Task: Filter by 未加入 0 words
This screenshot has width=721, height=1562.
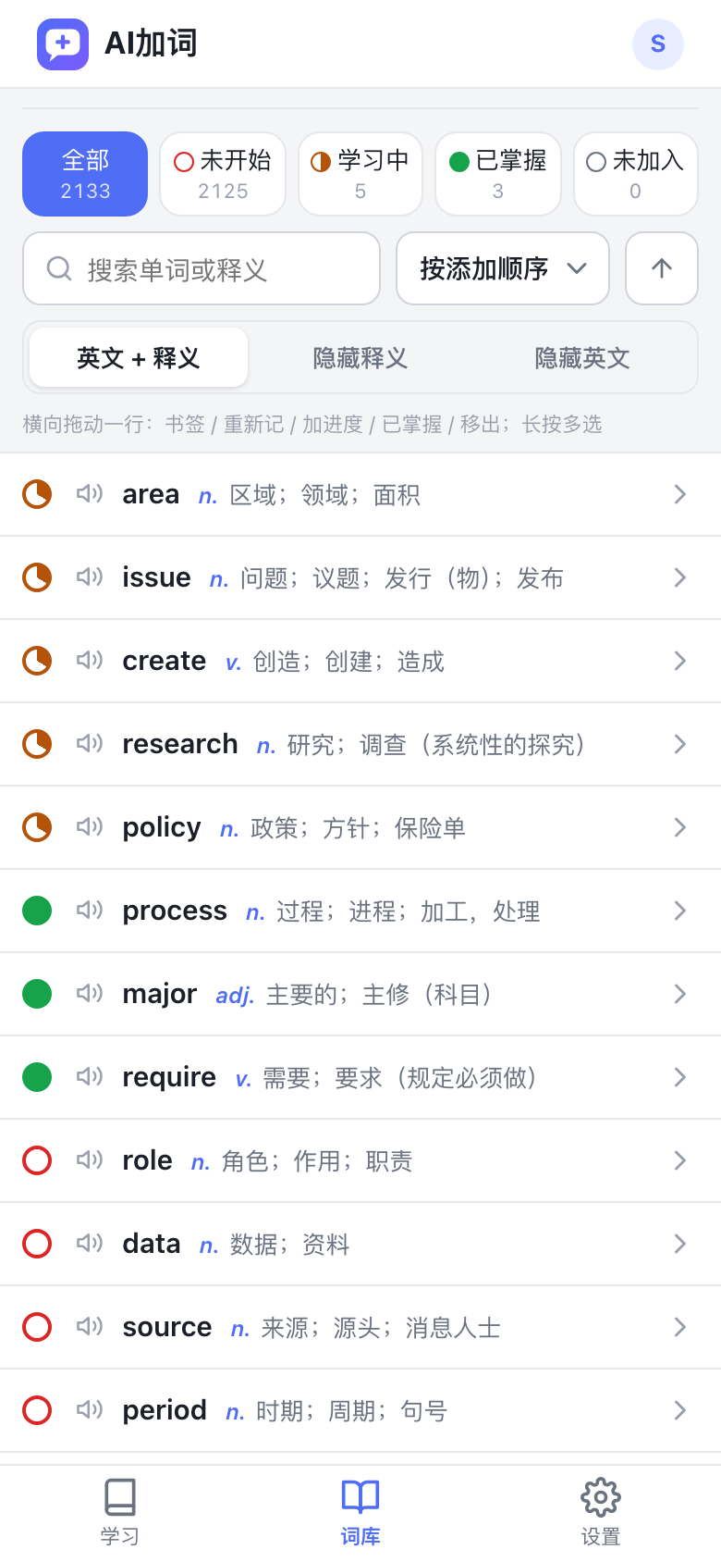Action: point(636,174)
